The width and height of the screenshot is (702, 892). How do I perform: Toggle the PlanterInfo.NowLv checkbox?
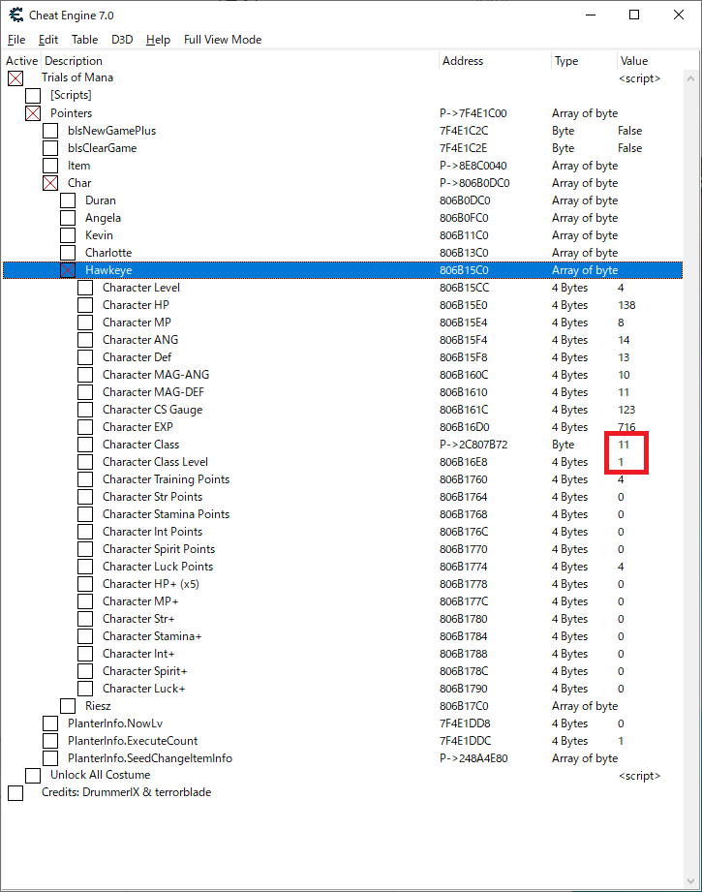[x=50, y=723]
